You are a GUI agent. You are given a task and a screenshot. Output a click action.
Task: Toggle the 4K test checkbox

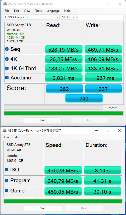[7, 59]
